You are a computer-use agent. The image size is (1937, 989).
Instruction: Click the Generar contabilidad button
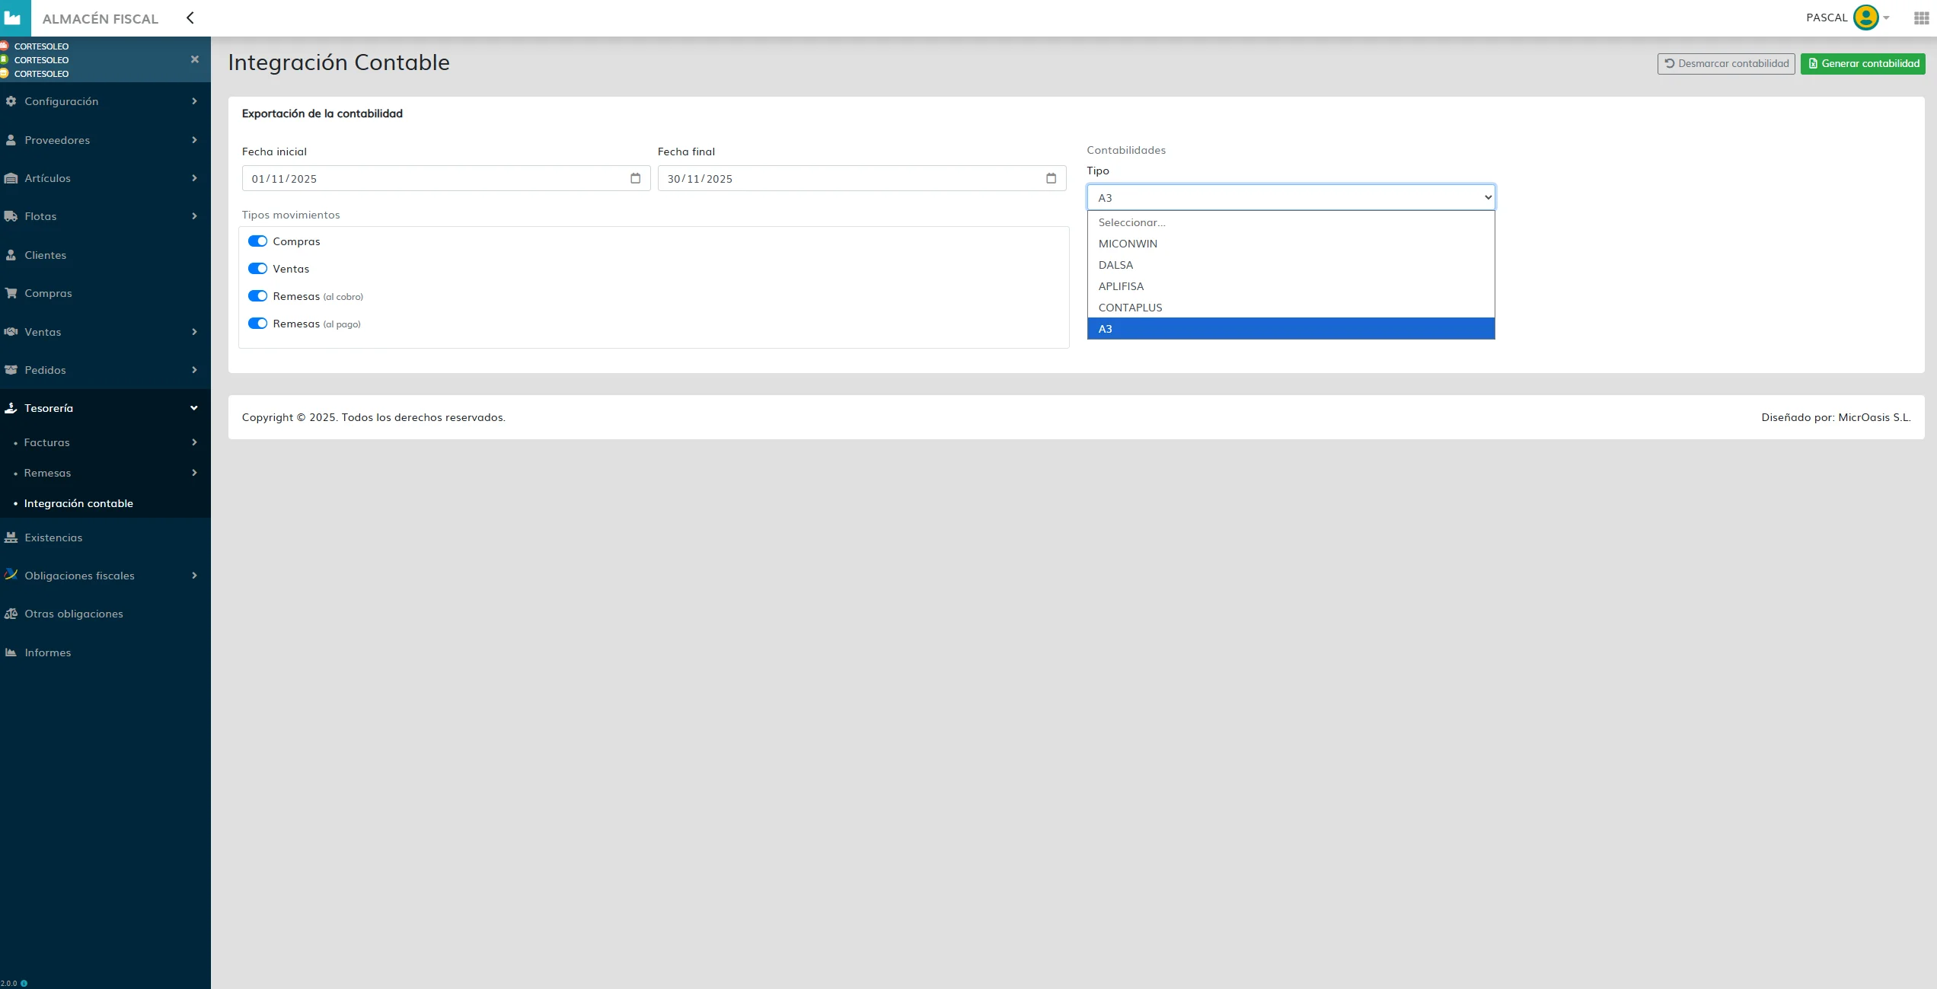[x=1862, y=64]
